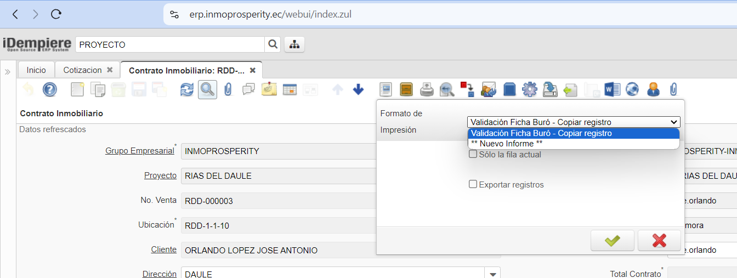Click the printer icon in toolbar
This screenshot has height=278, width=737.
tap(427, 89)
